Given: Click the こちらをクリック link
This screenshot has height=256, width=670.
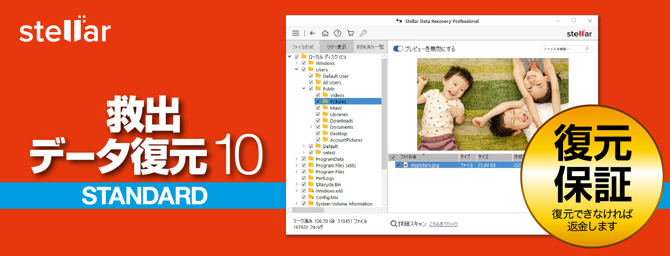Looking at the screenshot, I should click(443, 224).
